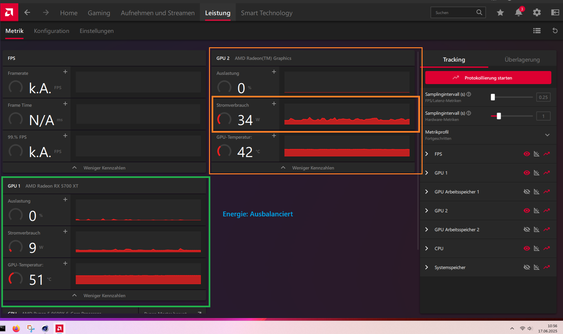Screen dimensions: 563x334
Task: Open the Snipping Tool in the taskbar
Action: [x=31, y=328]
